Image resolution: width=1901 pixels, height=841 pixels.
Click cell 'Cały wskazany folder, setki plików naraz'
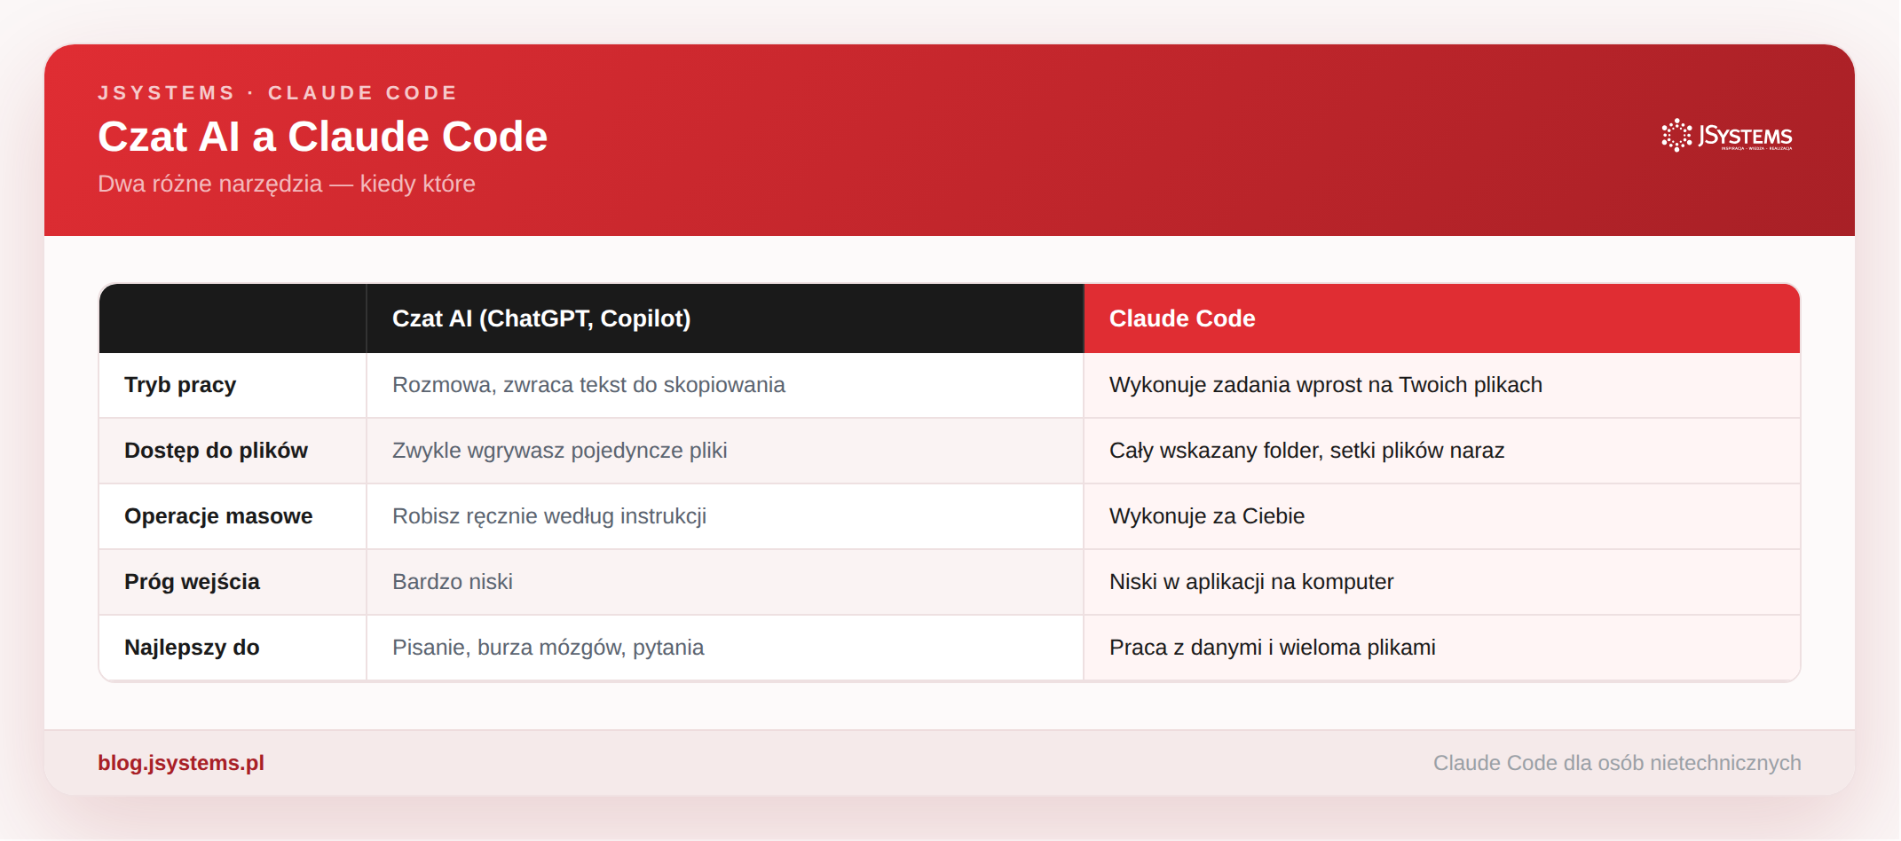1442,451
